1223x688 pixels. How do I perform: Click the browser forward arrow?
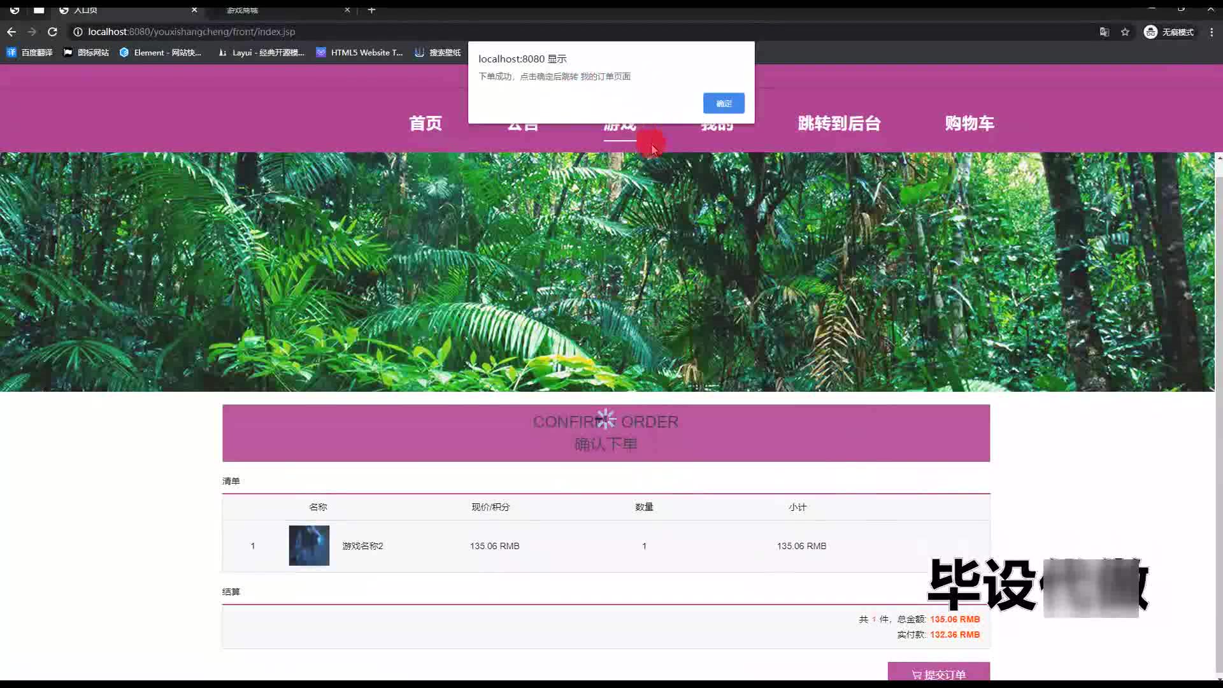[x=32, y=32]
